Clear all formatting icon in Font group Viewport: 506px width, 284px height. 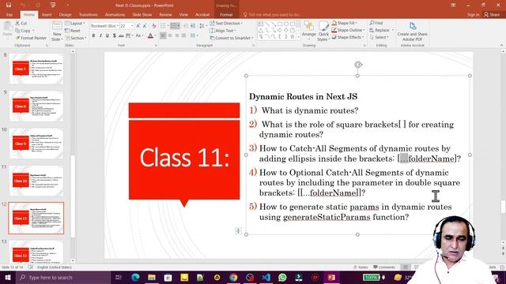pos(154,26)
